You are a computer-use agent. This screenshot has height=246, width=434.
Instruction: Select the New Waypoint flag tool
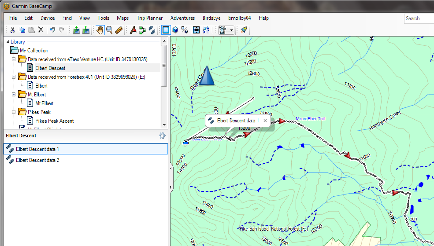click(133, 30)
